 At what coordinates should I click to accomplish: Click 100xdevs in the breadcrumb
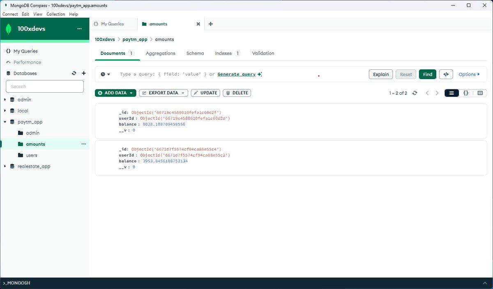coord(105,39)
